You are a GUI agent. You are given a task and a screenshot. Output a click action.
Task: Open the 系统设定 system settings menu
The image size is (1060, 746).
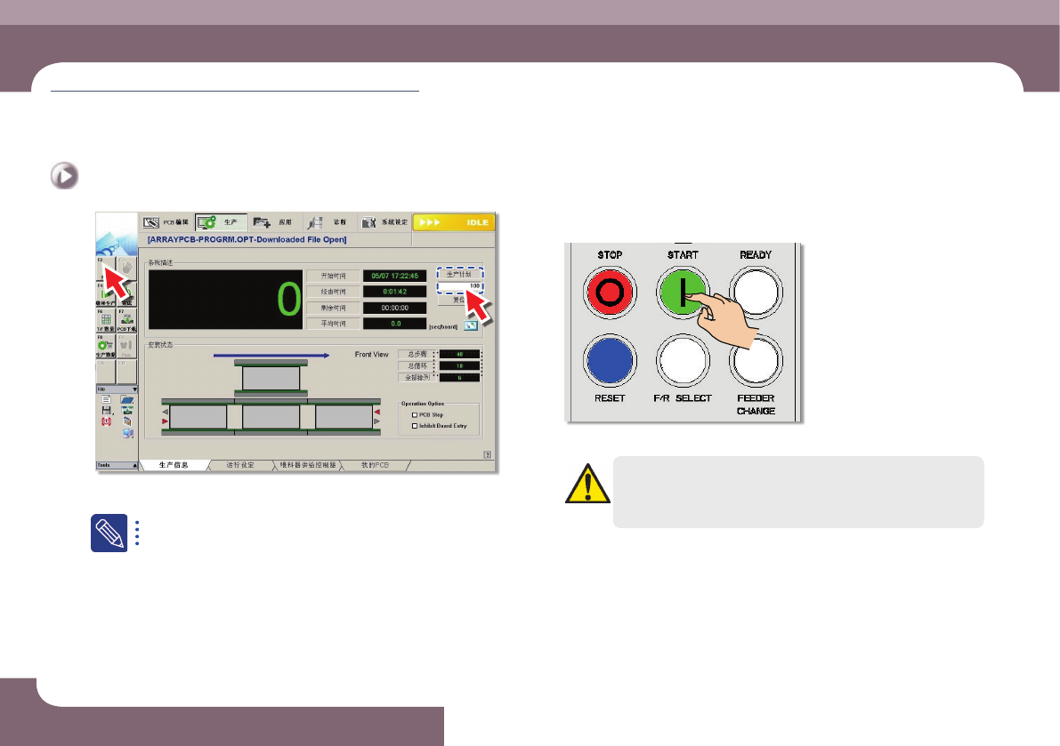pos(384,222)
